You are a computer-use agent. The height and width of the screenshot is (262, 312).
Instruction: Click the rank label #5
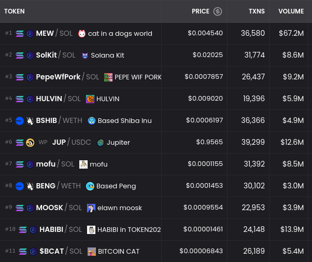tap(9, 120)
